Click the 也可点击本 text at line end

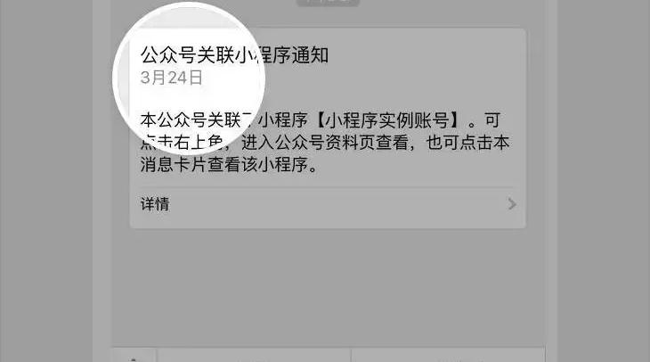[468, 143]
